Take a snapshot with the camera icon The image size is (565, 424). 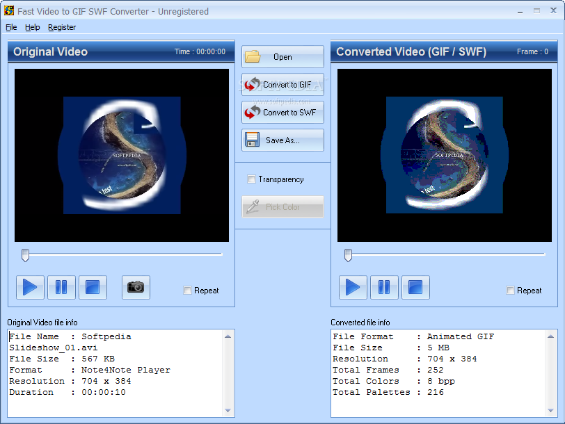136,288
